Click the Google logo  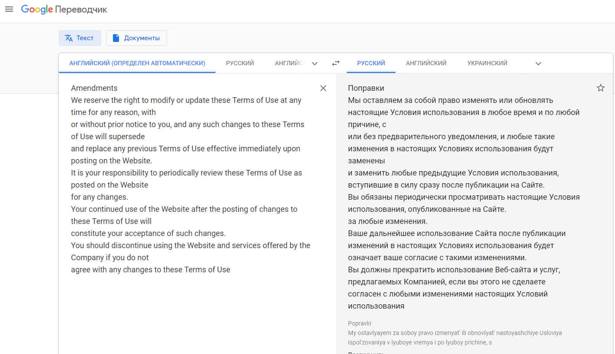click(x=37, y=10)
